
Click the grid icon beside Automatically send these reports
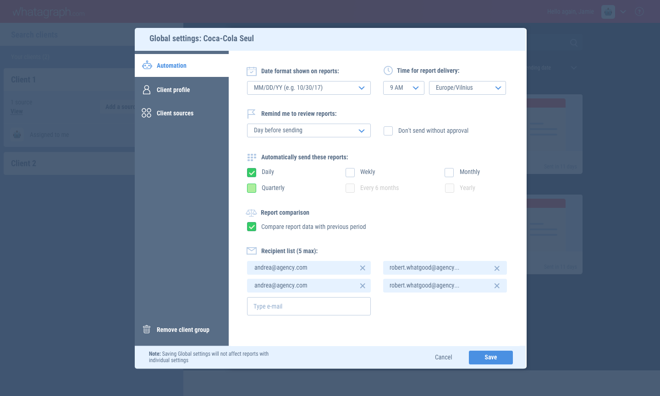tap(252, 157)
